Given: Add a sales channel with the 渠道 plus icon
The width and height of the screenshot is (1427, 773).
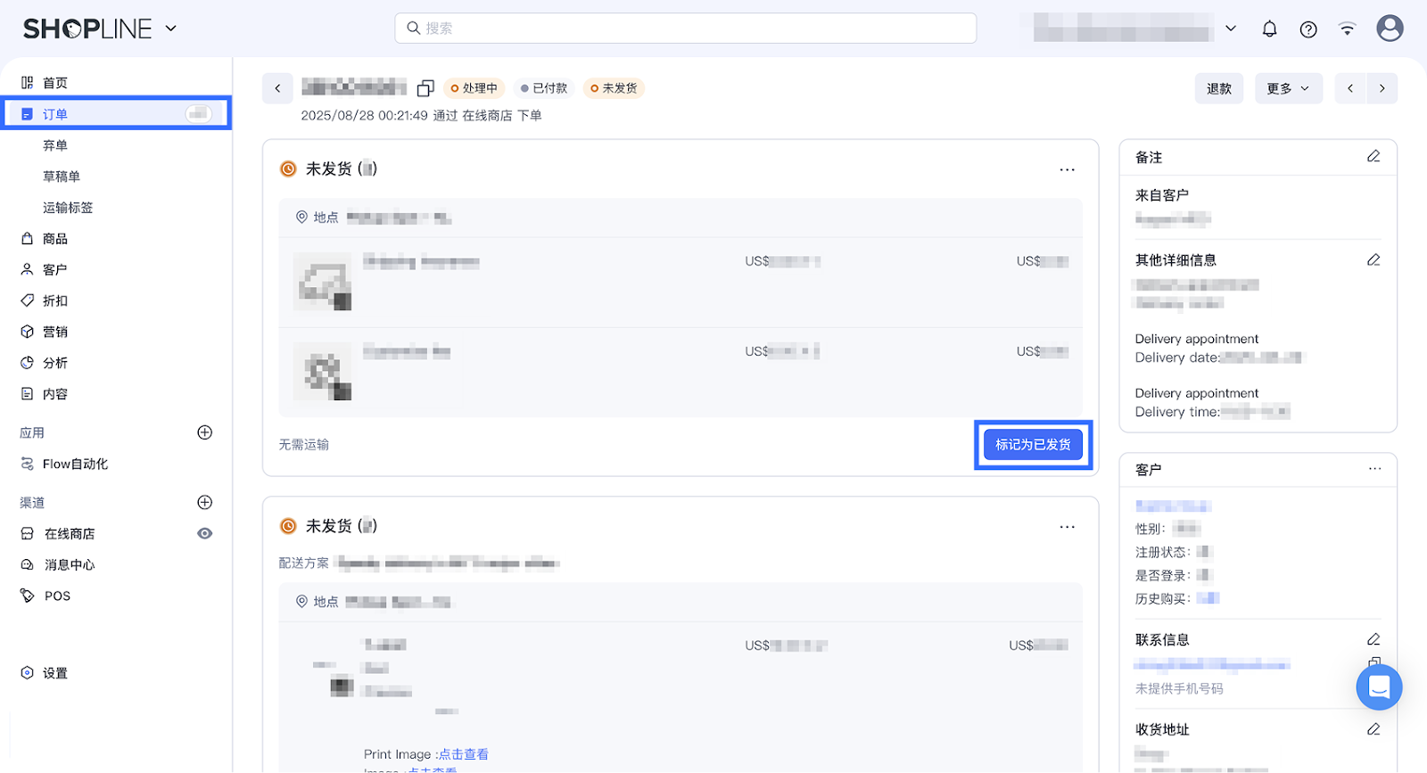Looking at the screenshot, I should click(204, 502).
